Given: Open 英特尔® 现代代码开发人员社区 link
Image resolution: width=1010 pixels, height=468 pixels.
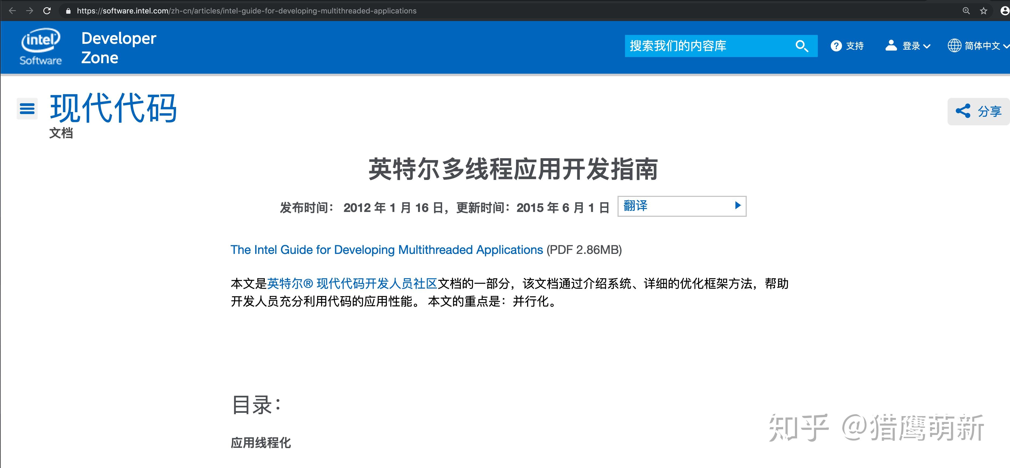Looking at the screenshot, I should coord(352,283).
